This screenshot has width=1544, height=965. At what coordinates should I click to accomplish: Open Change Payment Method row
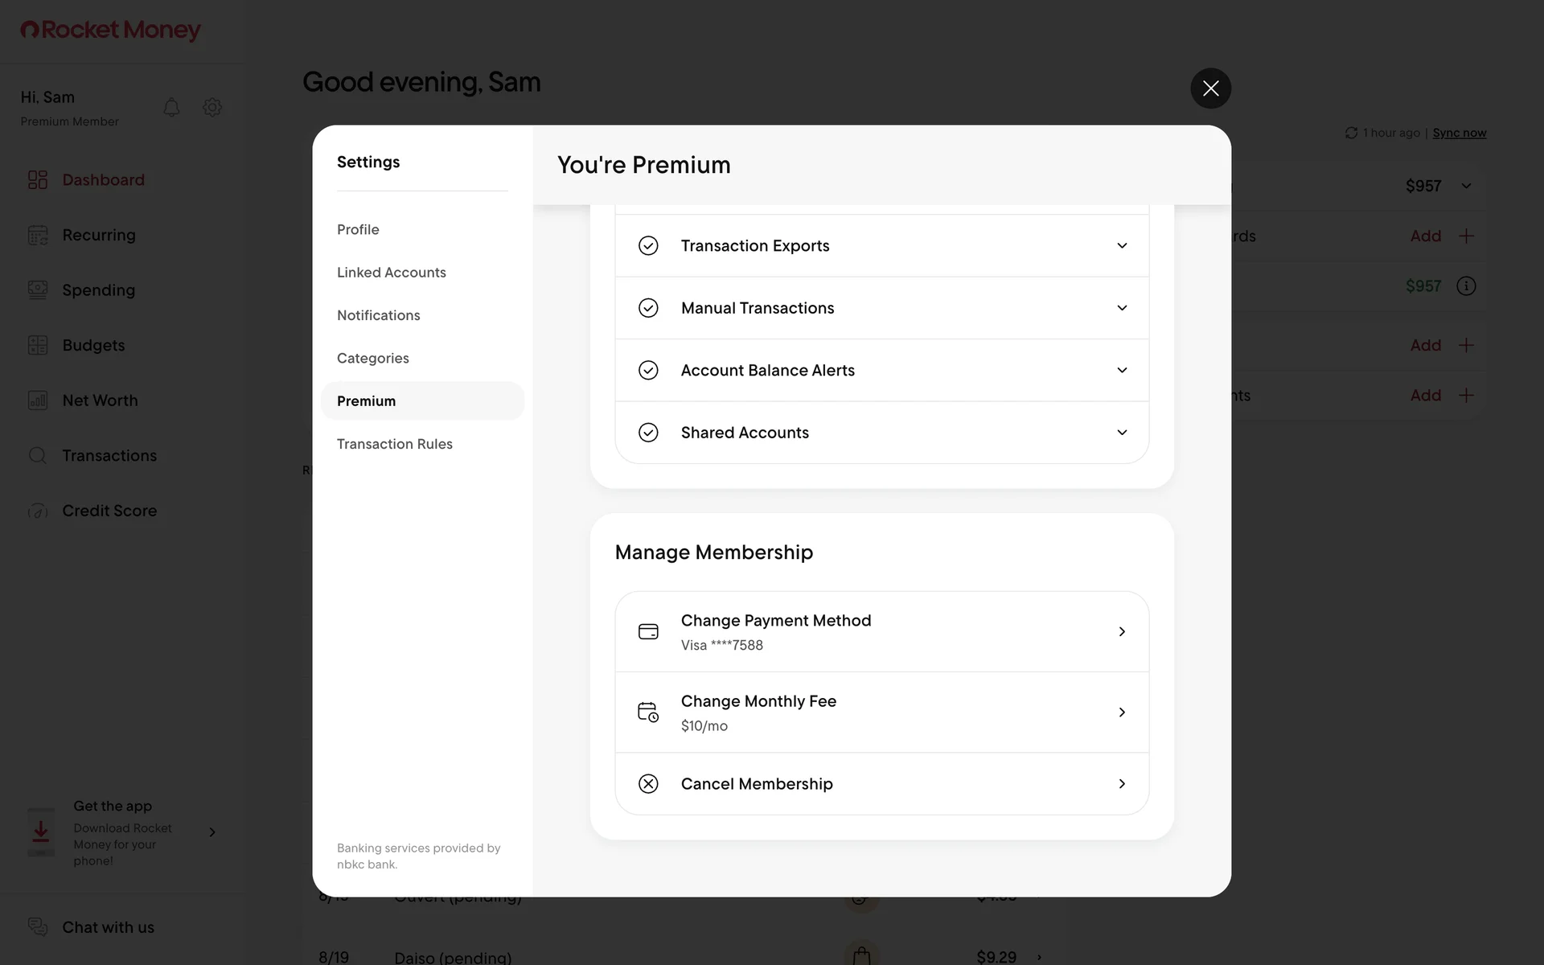click(x=881, y=632)
